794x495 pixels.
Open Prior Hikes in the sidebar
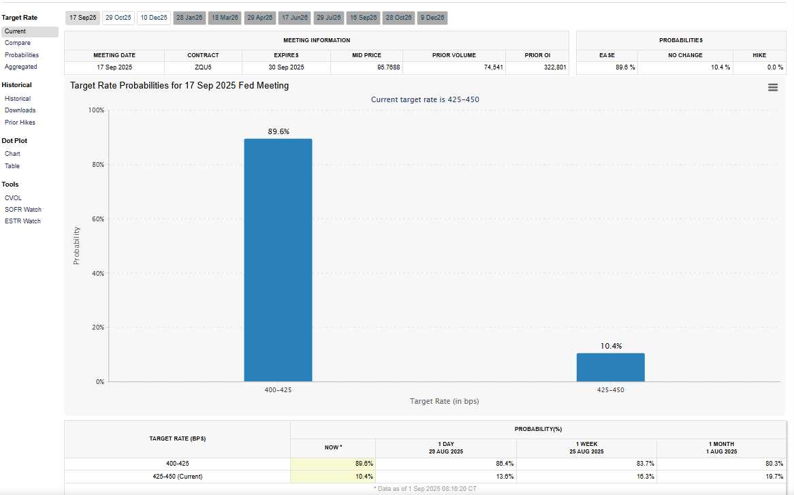20,123
